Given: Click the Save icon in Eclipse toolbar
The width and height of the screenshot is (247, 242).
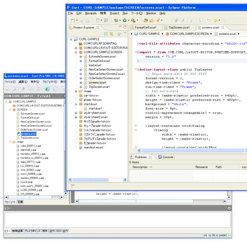Looking at the screenshot, I should click(81, 20).
